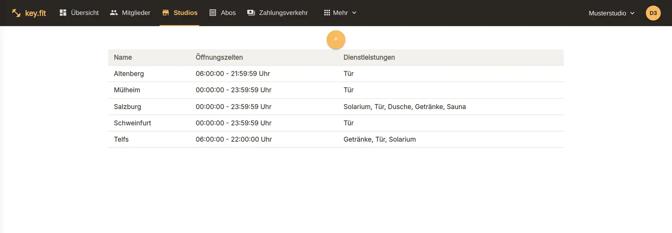Click the Mehr apps grid icon
672x233 pixels.
tap(327, 13)
